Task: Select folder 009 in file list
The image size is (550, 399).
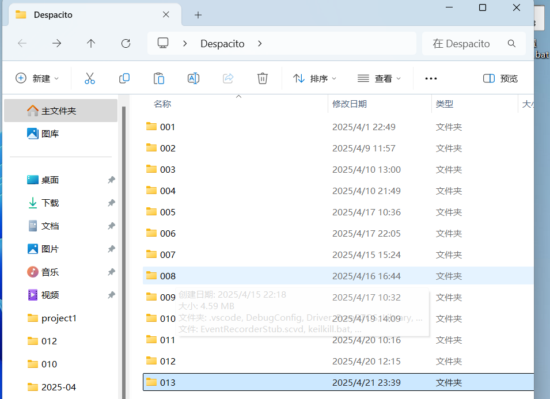Action: (x=338, y=297)
